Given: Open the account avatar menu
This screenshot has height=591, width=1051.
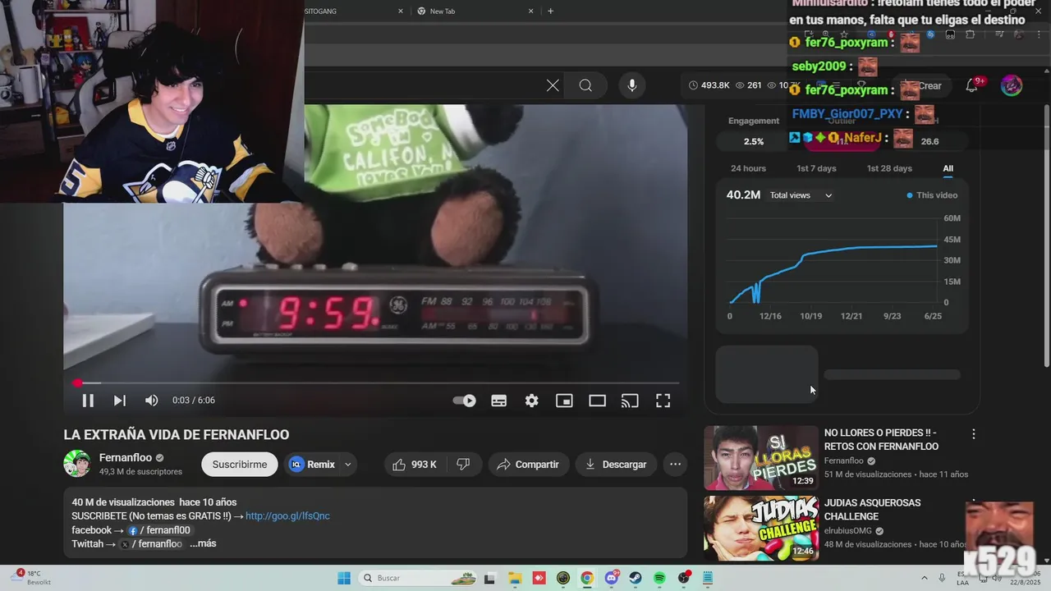Looking at the screenshot, I should pyautogui.click(x=1012, y=85).
